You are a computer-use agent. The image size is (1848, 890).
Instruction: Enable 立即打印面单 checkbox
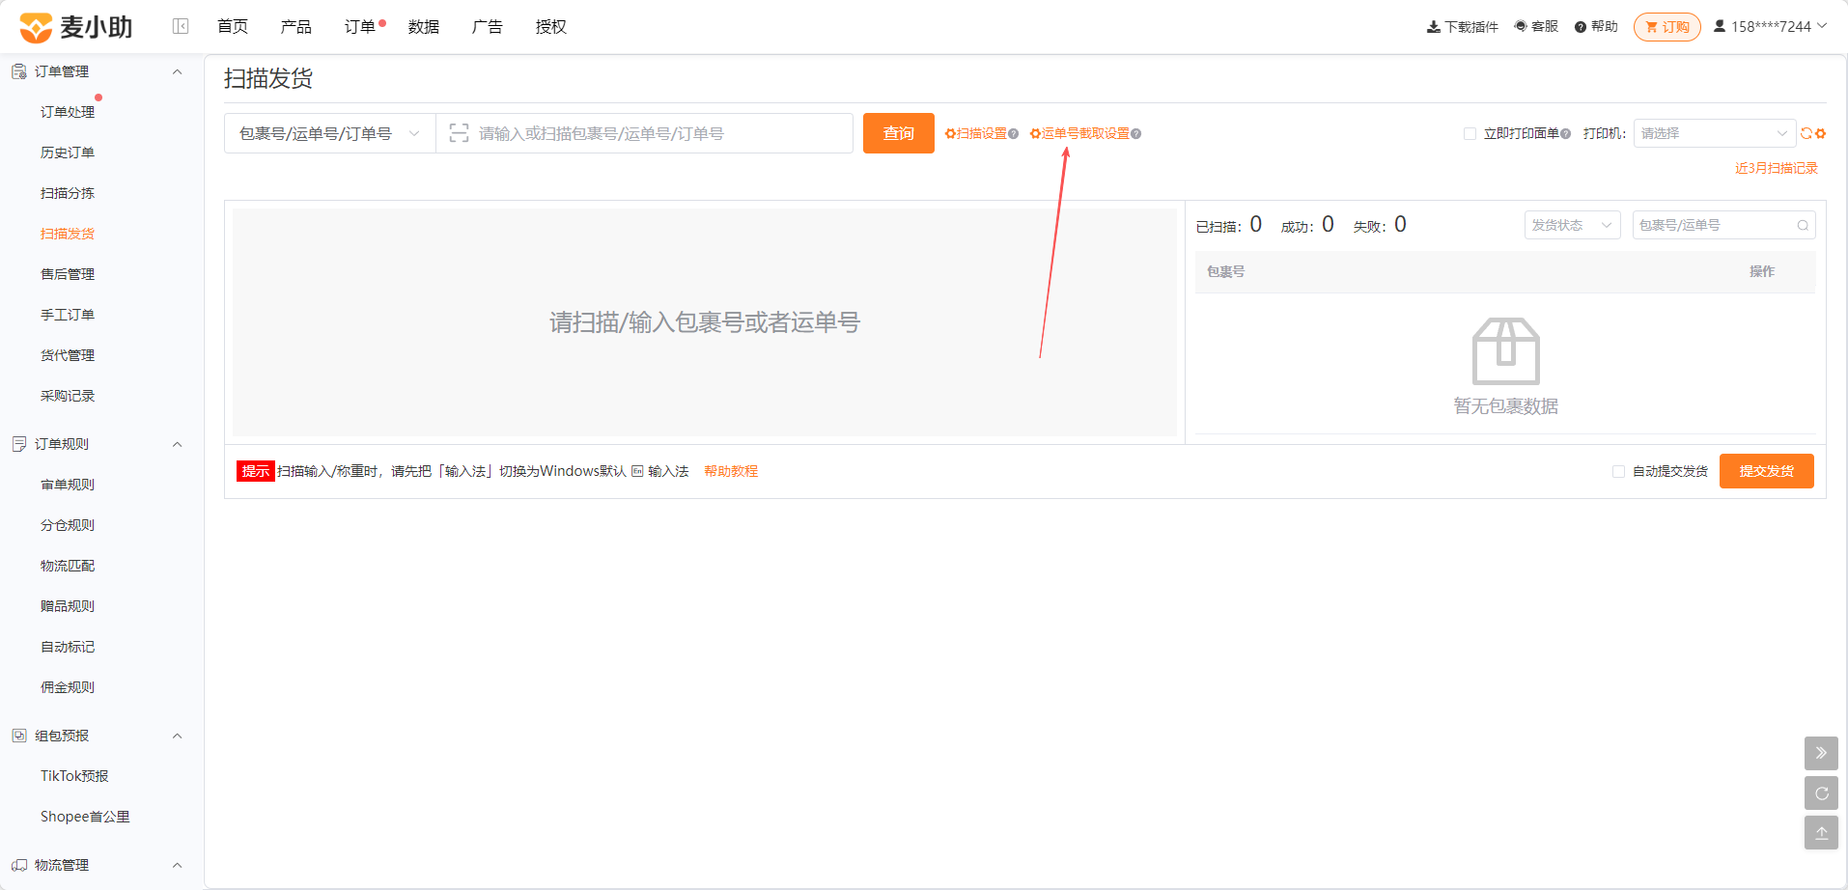point(1470,133)
